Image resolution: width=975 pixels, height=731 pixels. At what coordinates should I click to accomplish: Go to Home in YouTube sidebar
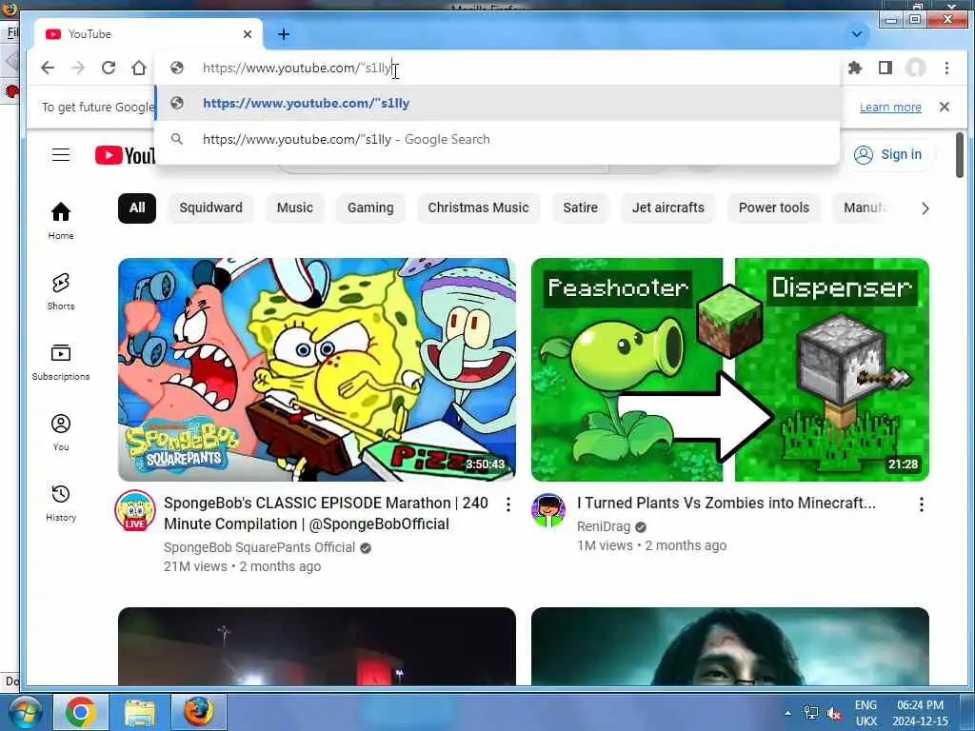click(61, 221)
